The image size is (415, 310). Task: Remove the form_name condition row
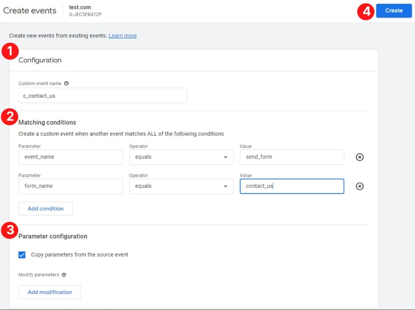359,186
